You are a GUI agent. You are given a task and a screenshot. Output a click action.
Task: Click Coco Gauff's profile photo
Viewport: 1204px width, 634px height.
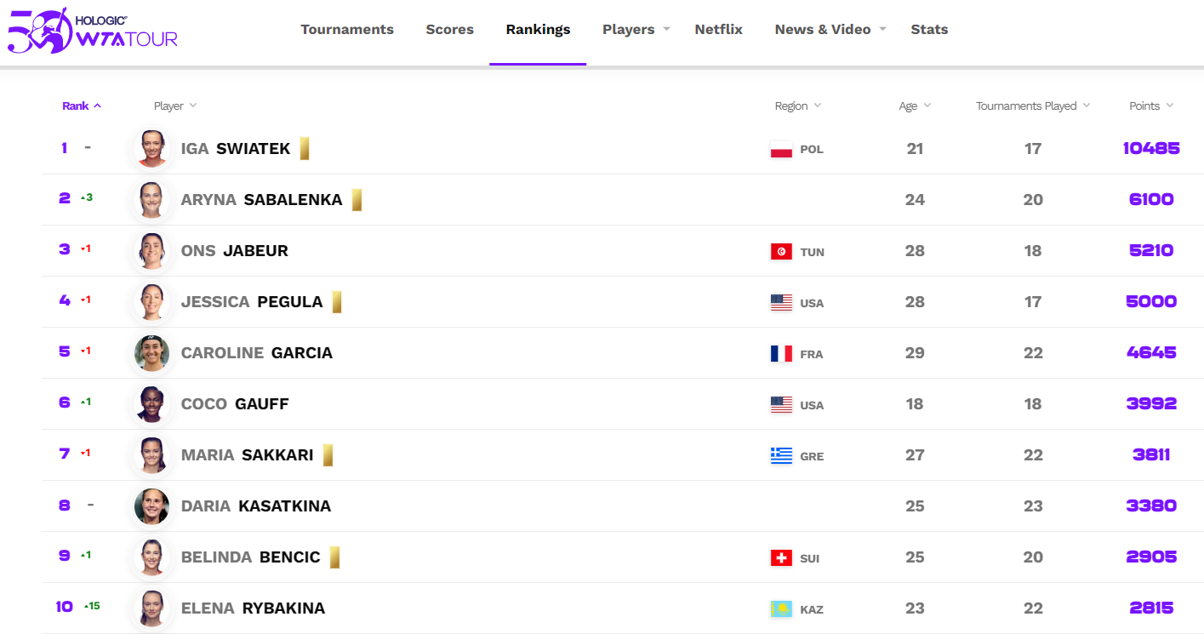click(151, 404)
